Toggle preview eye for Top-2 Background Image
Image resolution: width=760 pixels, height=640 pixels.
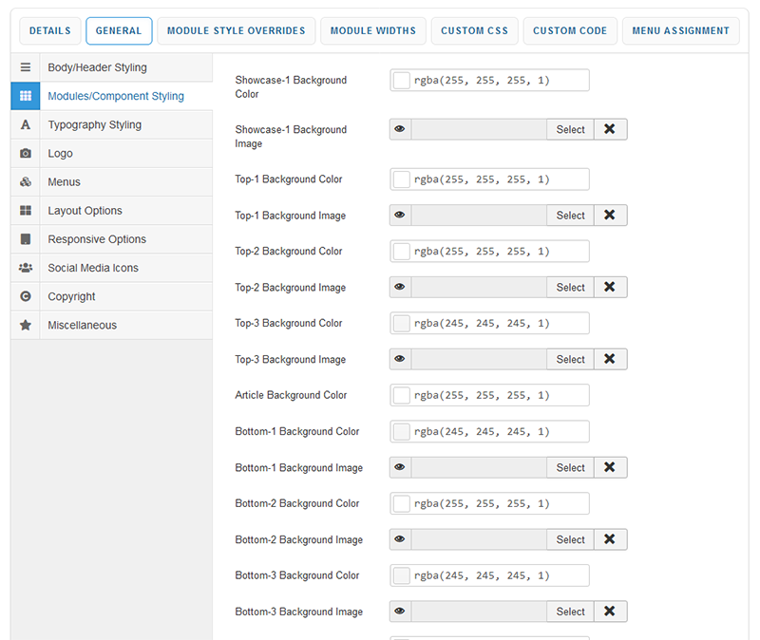(400, 288)
